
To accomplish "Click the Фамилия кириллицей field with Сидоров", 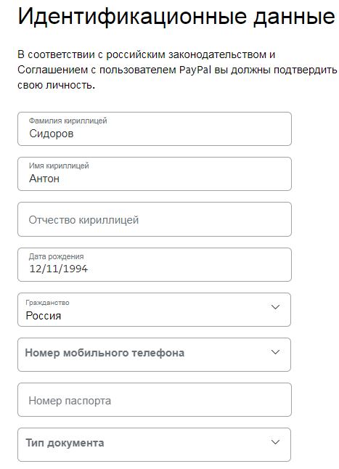I will pyautogui.click(x=155, y=129).
